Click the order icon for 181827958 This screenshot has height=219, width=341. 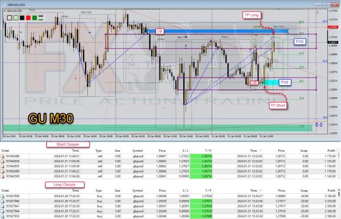click(3, 196)
